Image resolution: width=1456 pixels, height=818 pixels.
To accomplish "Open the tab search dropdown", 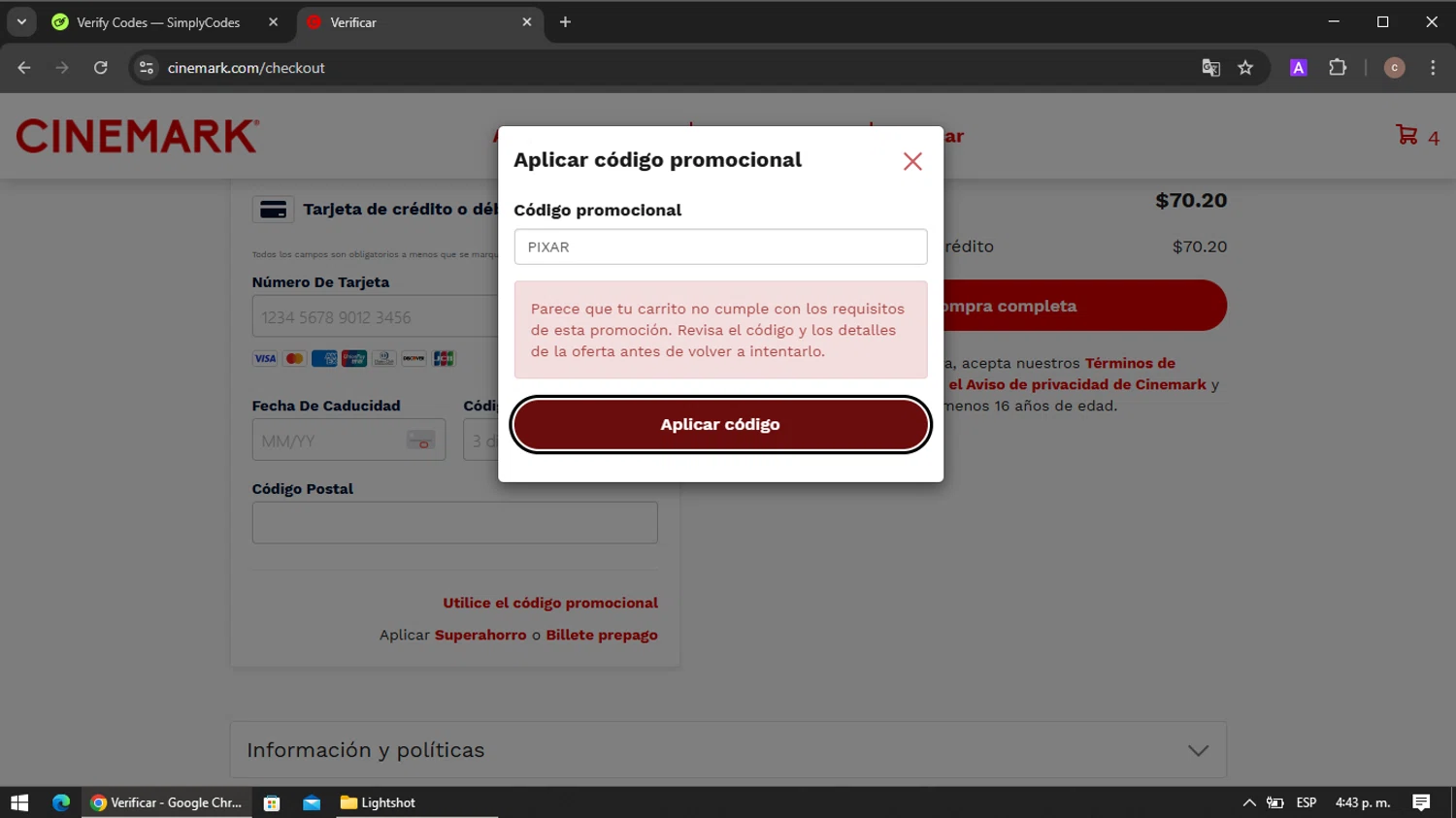I will [21, 21].
